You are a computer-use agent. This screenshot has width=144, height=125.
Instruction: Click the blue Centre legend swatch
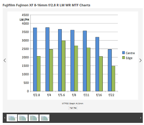tap(124, 53)
